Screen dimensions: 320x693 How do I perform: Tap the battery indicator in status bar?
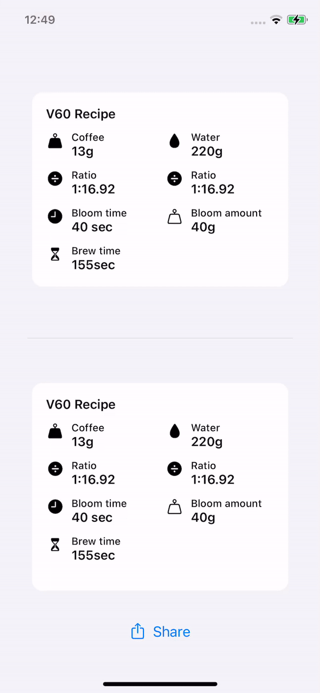tap(297, 20)
